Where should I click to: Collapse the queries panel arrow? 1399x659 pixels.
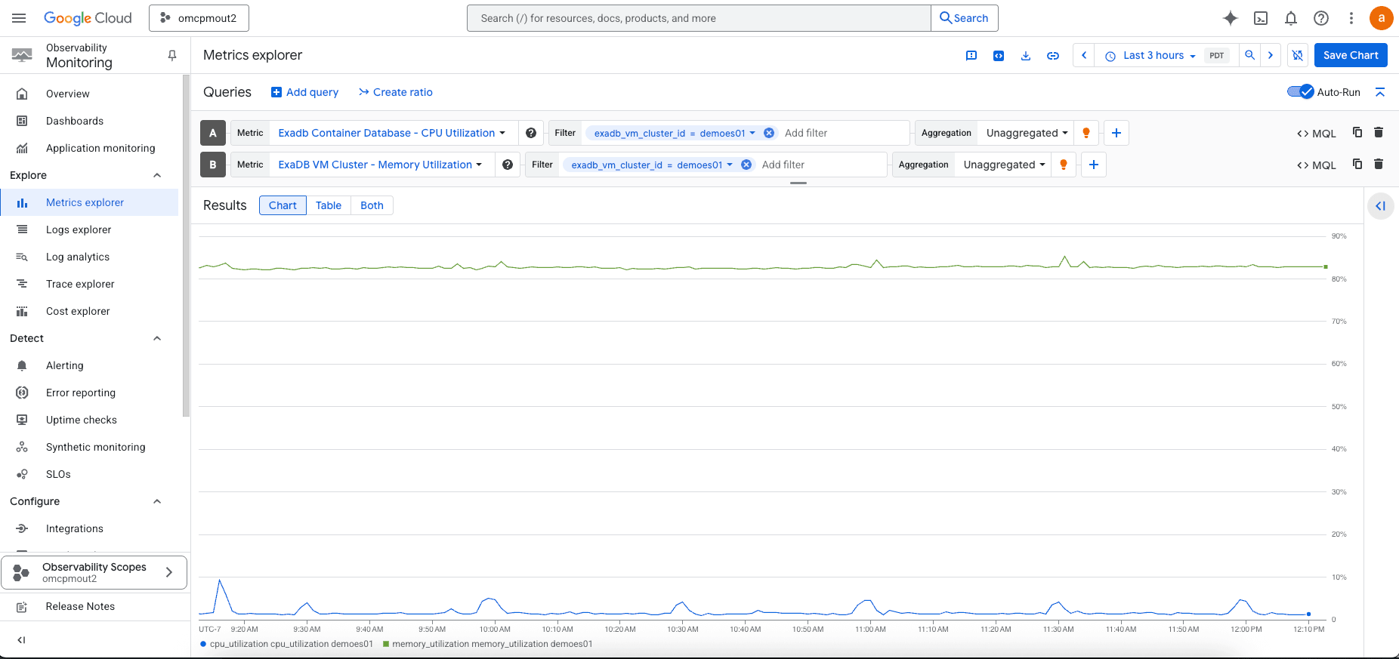[1380, 92]
